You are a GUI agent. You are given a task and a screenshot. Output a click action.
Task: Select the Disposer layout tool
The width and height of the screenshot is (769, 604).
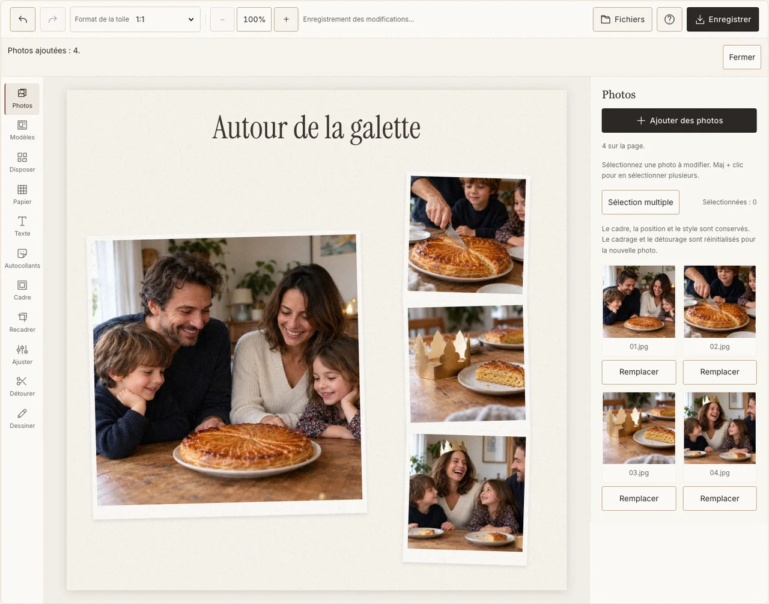pyautogui.click(x=22, y=163)
